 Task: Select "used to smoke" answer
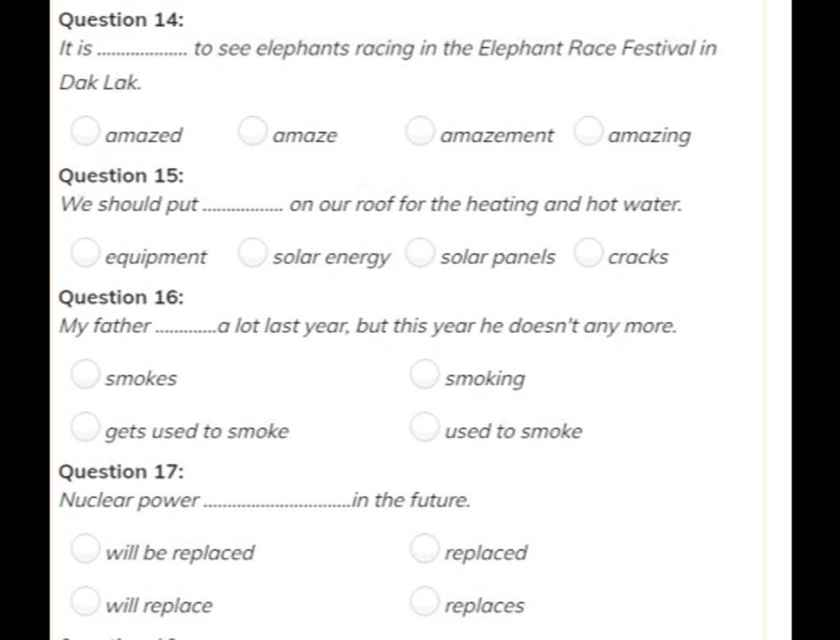pos(425,427)
